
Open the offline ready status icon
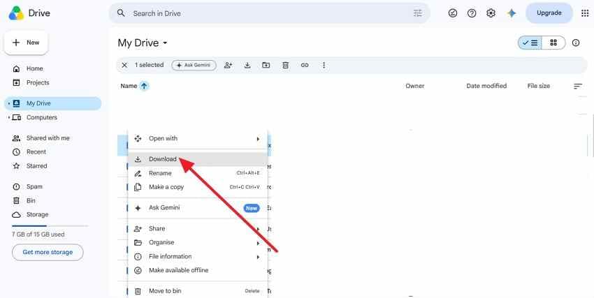tap(453, 13)
